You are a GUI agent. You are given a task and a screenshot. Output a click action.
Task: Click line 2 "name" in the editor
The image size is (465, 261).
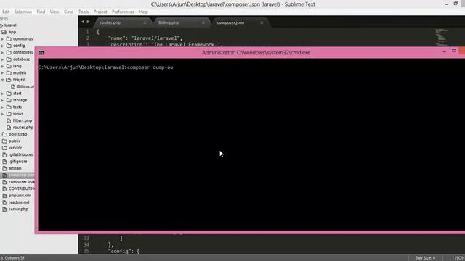pos(145,38)
